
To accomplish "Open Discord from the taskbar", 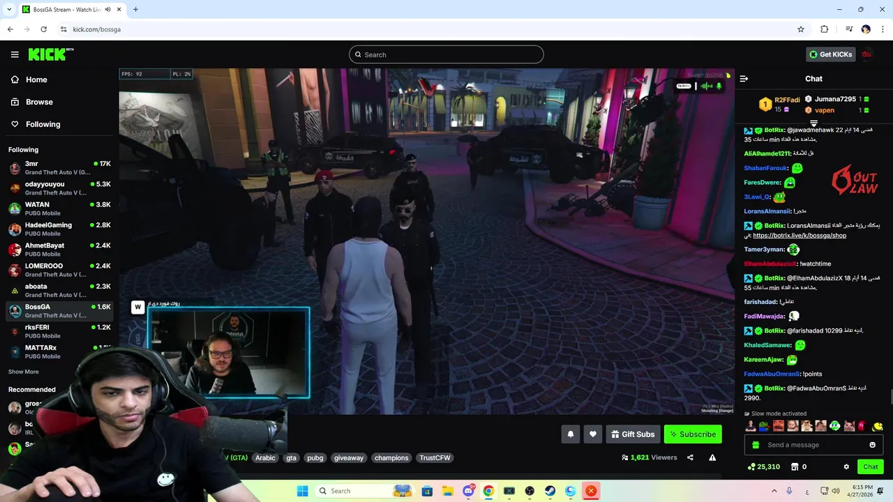I will [468, 491].
